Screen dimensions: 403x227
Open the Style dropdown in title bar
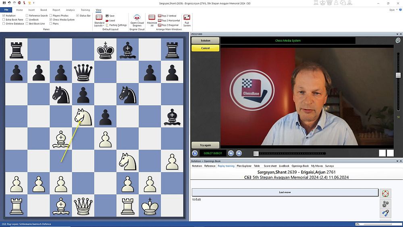pyautogui.click(x=392, y=10)
